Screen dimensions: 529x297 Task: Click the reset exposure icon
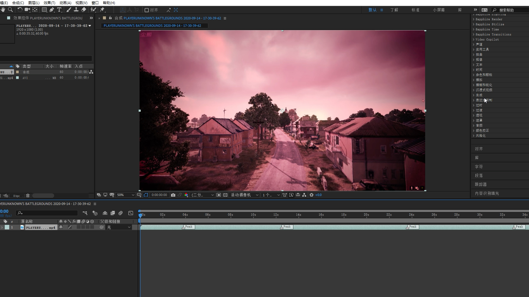(x=312, y=195)
